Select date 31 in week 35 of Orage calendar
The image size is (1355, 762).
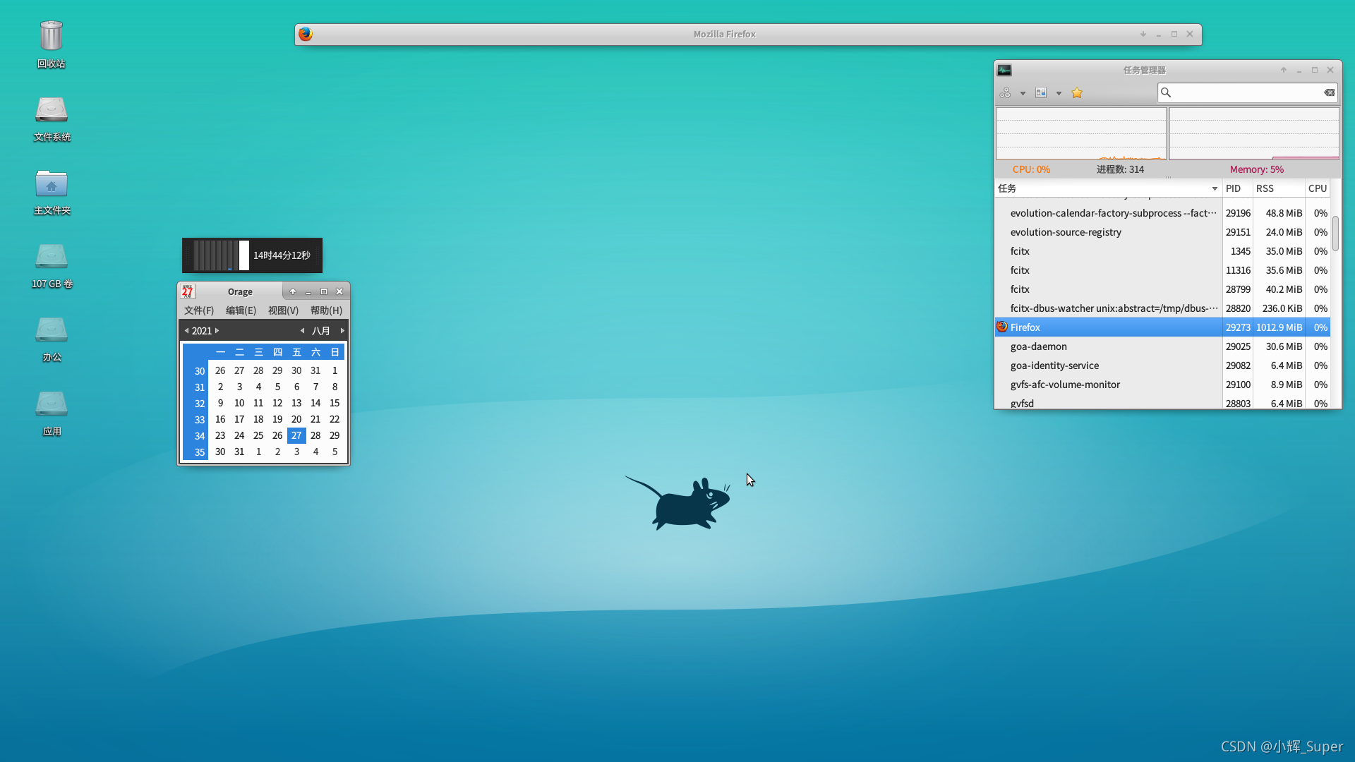[239, 452]
